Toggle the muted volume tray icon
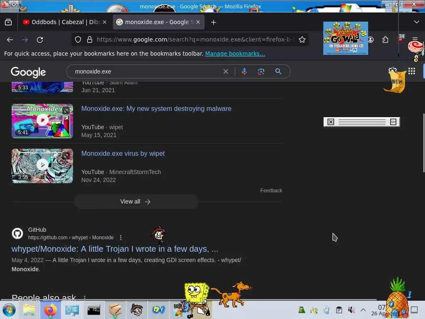425x319 pixels. coord(351,310)
